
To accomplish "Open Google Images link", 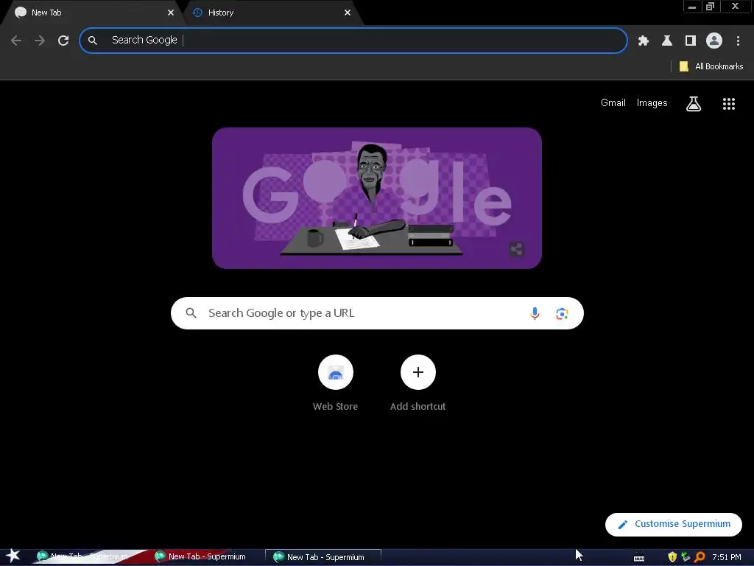I will [652, 103].
